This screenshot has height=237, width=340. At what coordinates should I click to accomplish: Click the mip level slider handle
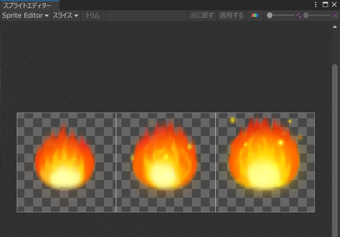point(306,15)
